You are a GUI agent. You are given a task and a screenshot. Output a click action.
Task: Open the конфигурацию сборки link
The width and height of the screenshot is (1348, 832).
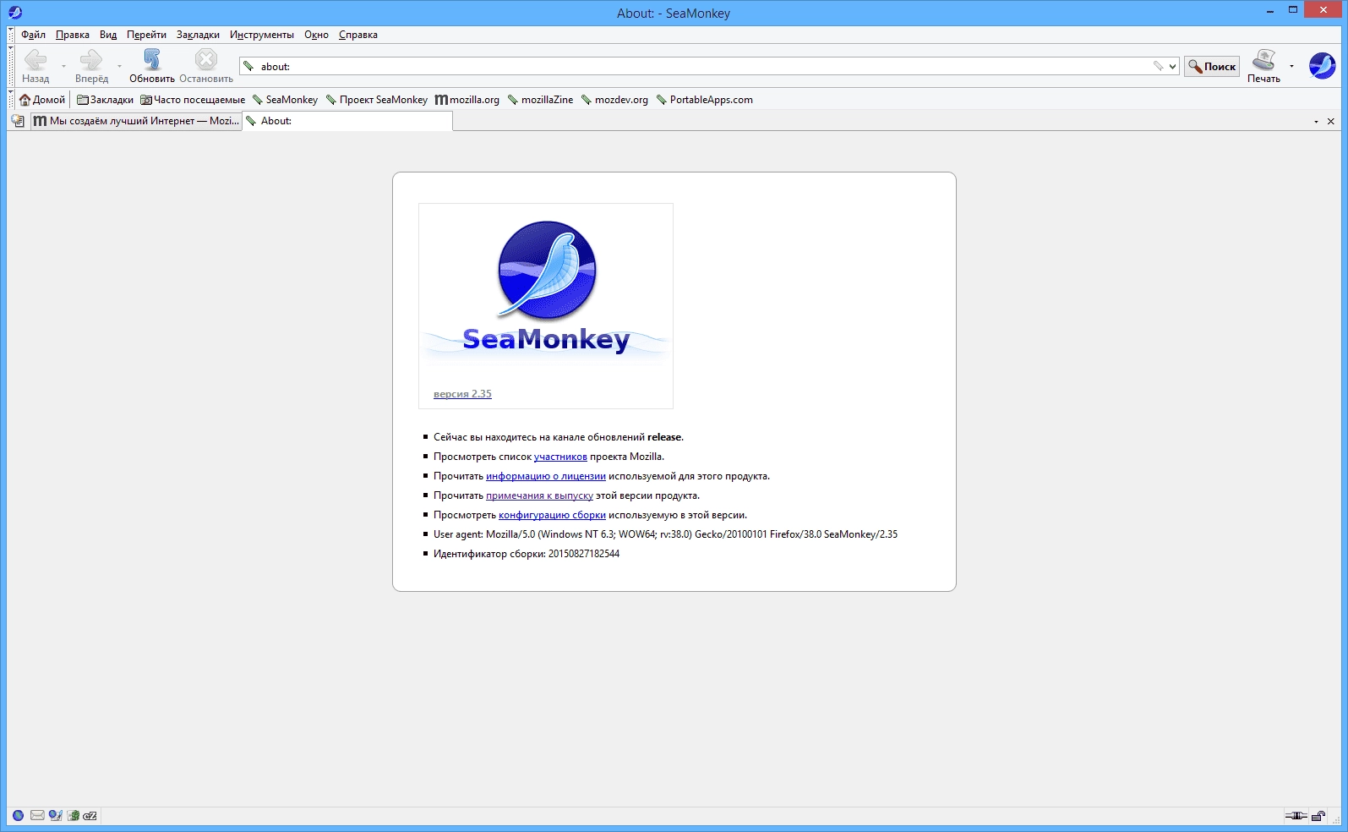coord(552,515)
